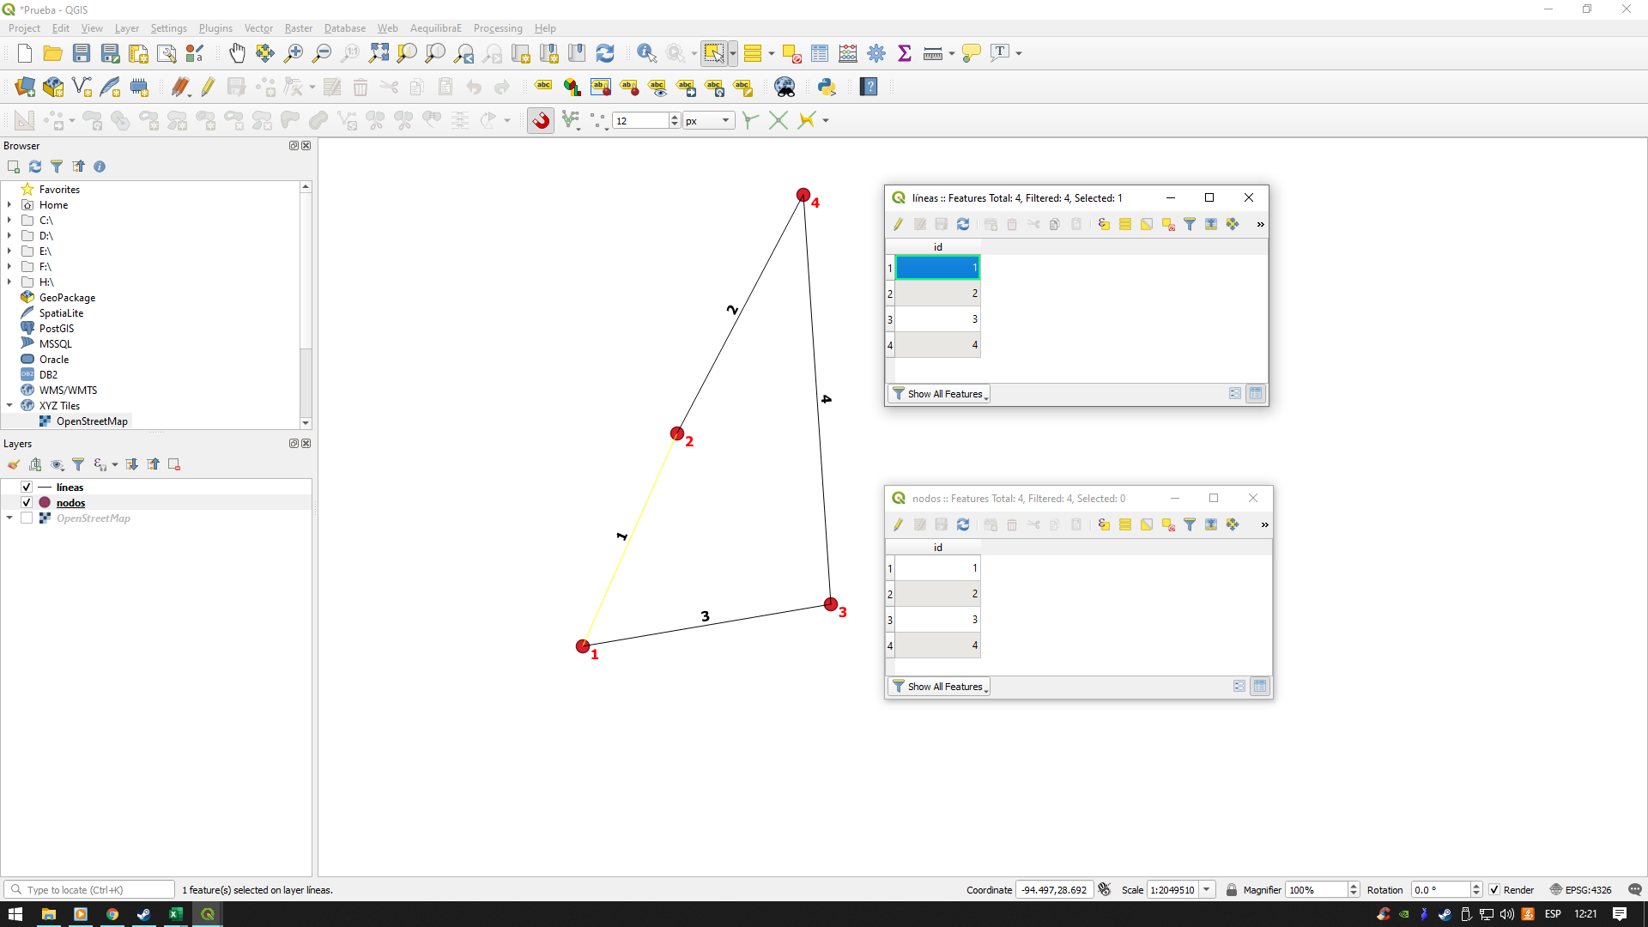Click Rotation stepper up arrow
Image resolution: width=1648 pixels, height=927 pixels.
(1477, 885)
